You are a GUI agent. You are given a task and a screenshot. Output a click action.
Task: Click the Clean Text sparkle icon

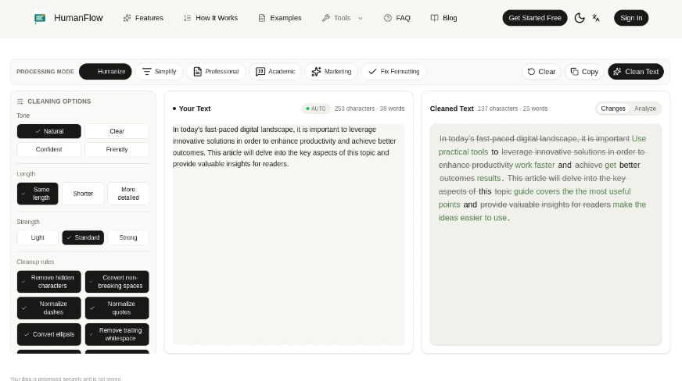[x=617, y=72]
